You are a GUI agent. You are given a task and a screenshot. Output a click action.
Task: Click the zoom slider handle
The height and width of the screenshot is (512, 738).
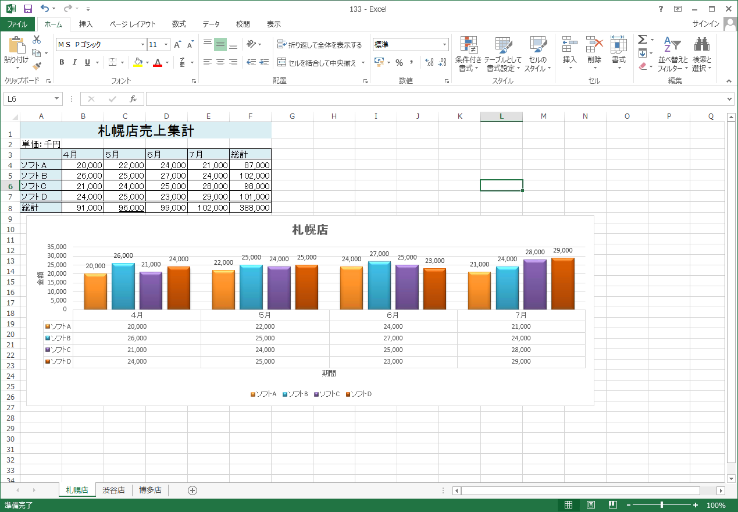pyautogui.click(x=661, y=505)
